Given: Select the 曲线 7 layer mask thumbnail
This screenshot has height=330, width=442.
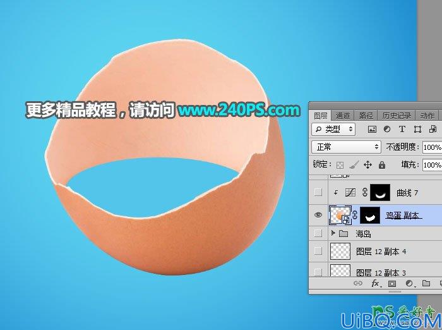Looking at the screenshot, I should [380, 193].
